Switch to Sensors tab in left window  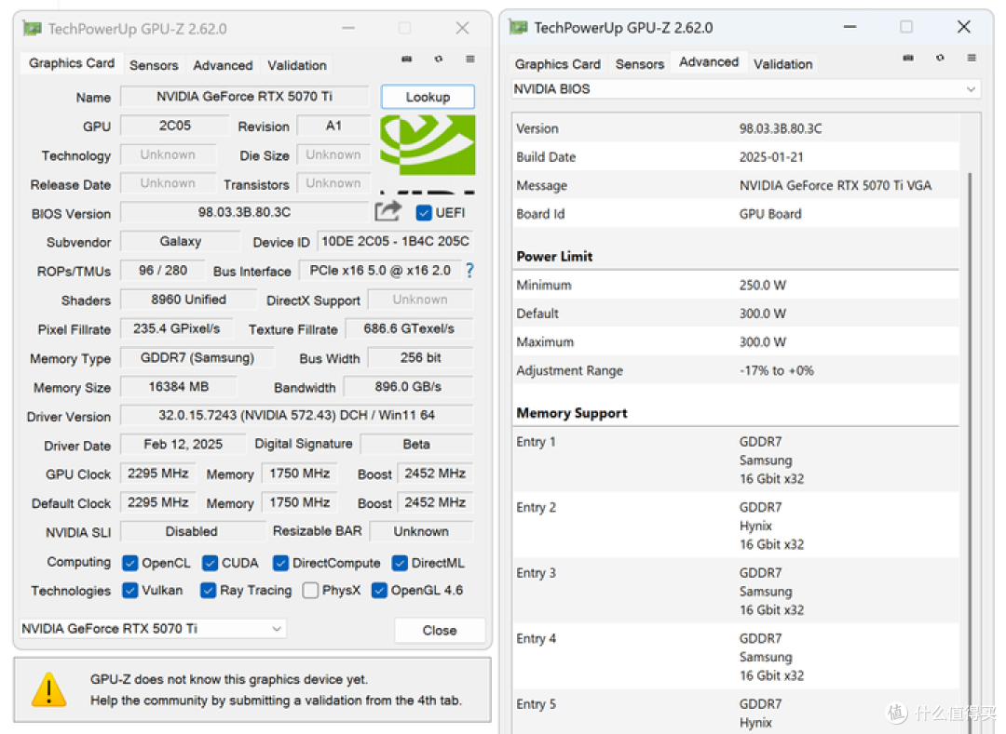pyautogui.click(x=154, y=65)
